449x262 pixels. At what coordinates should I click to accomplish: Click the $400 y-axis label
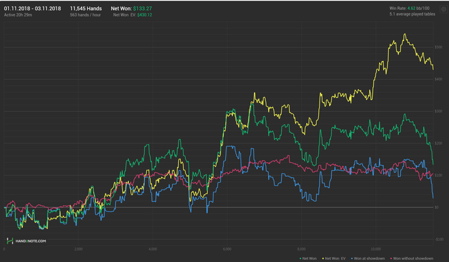point(438,79)
